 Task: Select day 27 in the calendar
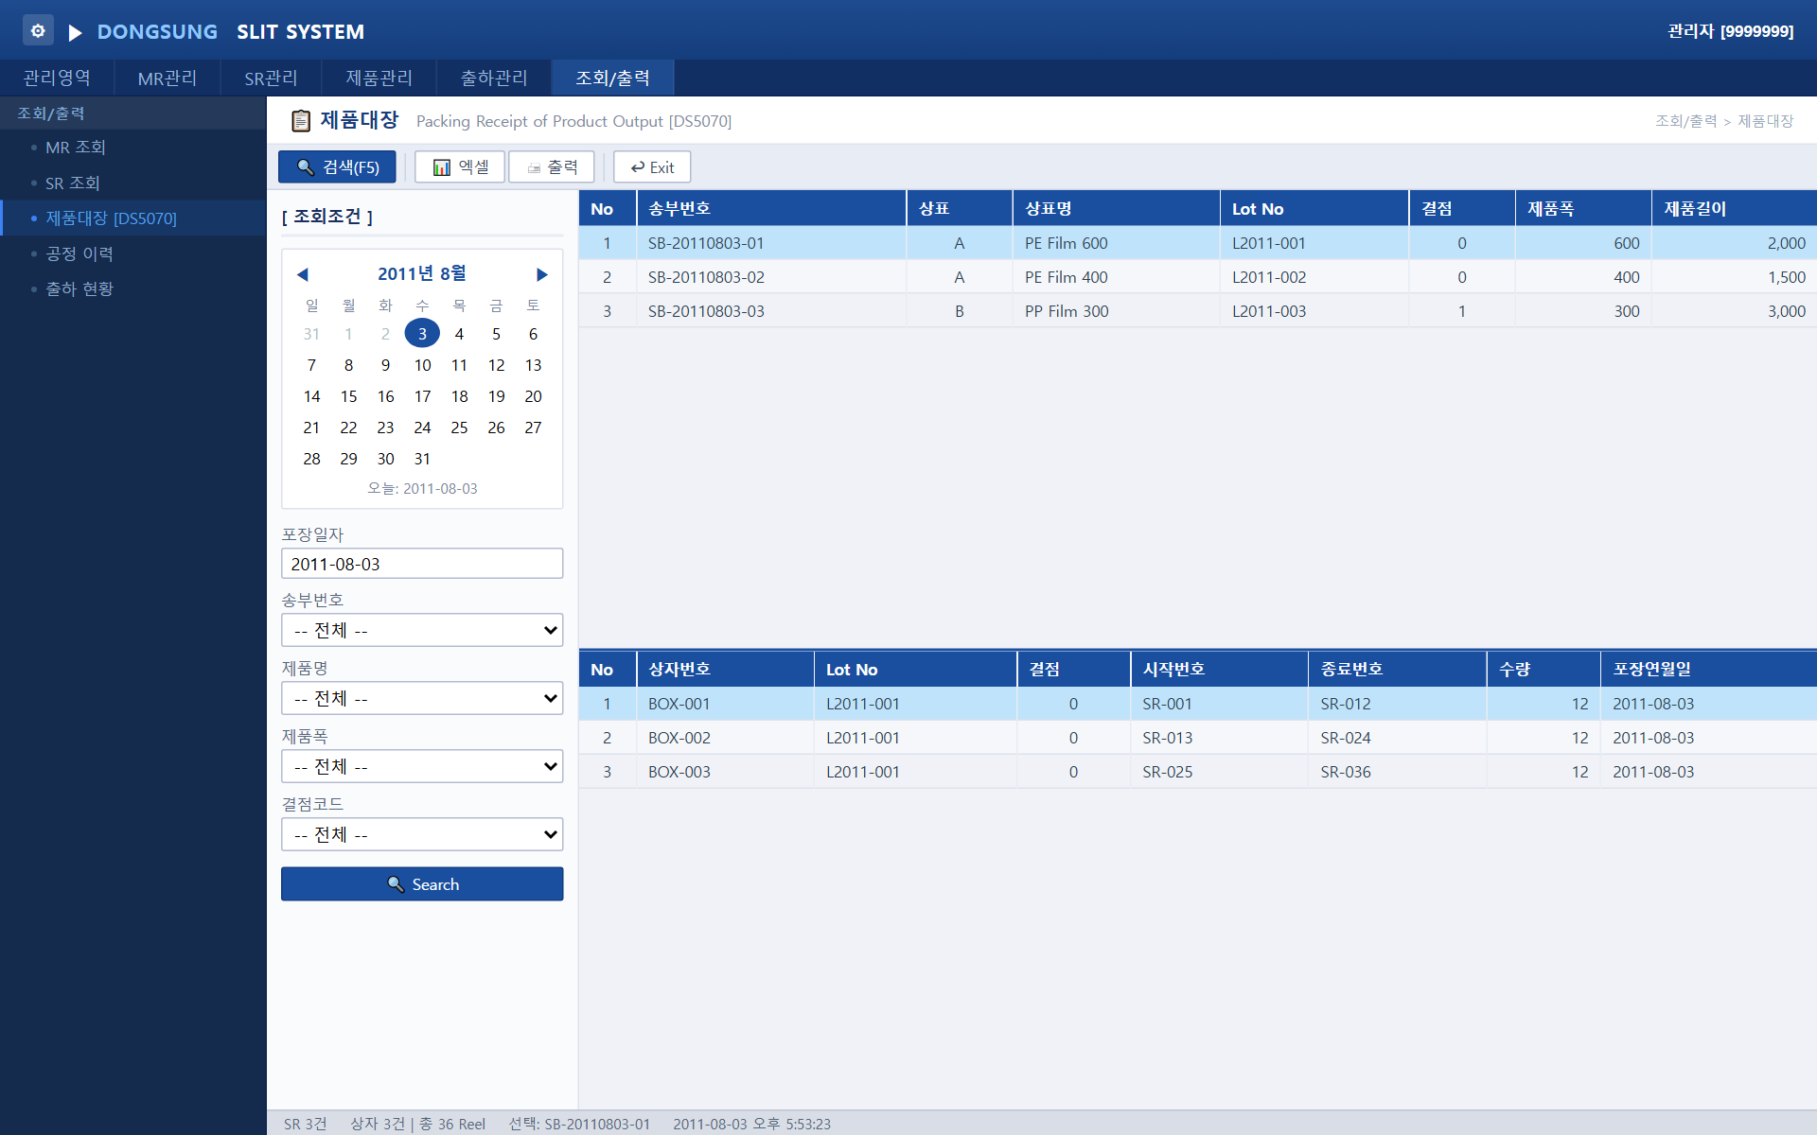(533, 428)
